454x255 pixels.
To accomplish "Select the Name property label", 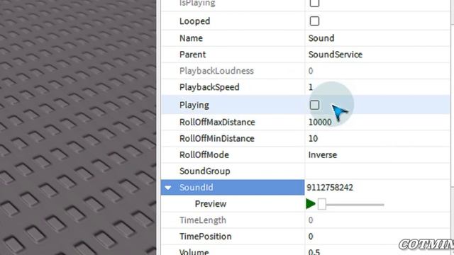I will (191, 38).
